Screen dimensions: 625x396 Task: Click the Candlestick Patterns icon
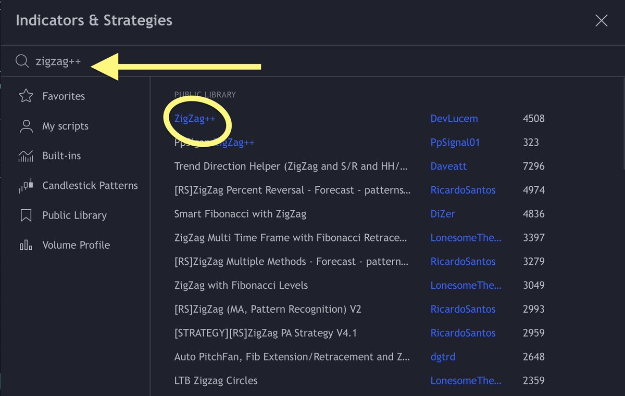pyautogui.click(x=26, y=185)
